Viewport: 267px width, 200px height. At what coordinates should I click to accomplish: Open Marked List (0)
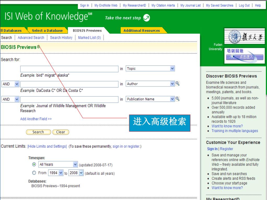89,37
